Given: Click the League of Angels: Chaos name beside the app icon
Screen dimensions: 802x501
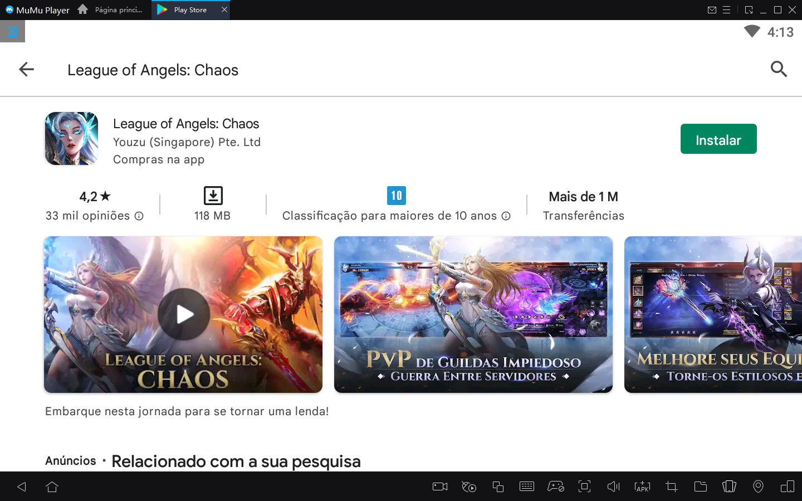Looking at the screenshot, I should tap(186, 124).
